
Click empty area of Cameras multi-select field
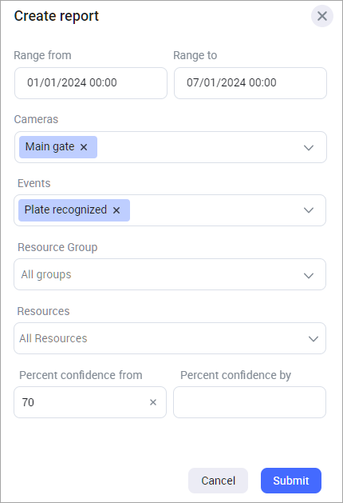[x=199, y=147]
